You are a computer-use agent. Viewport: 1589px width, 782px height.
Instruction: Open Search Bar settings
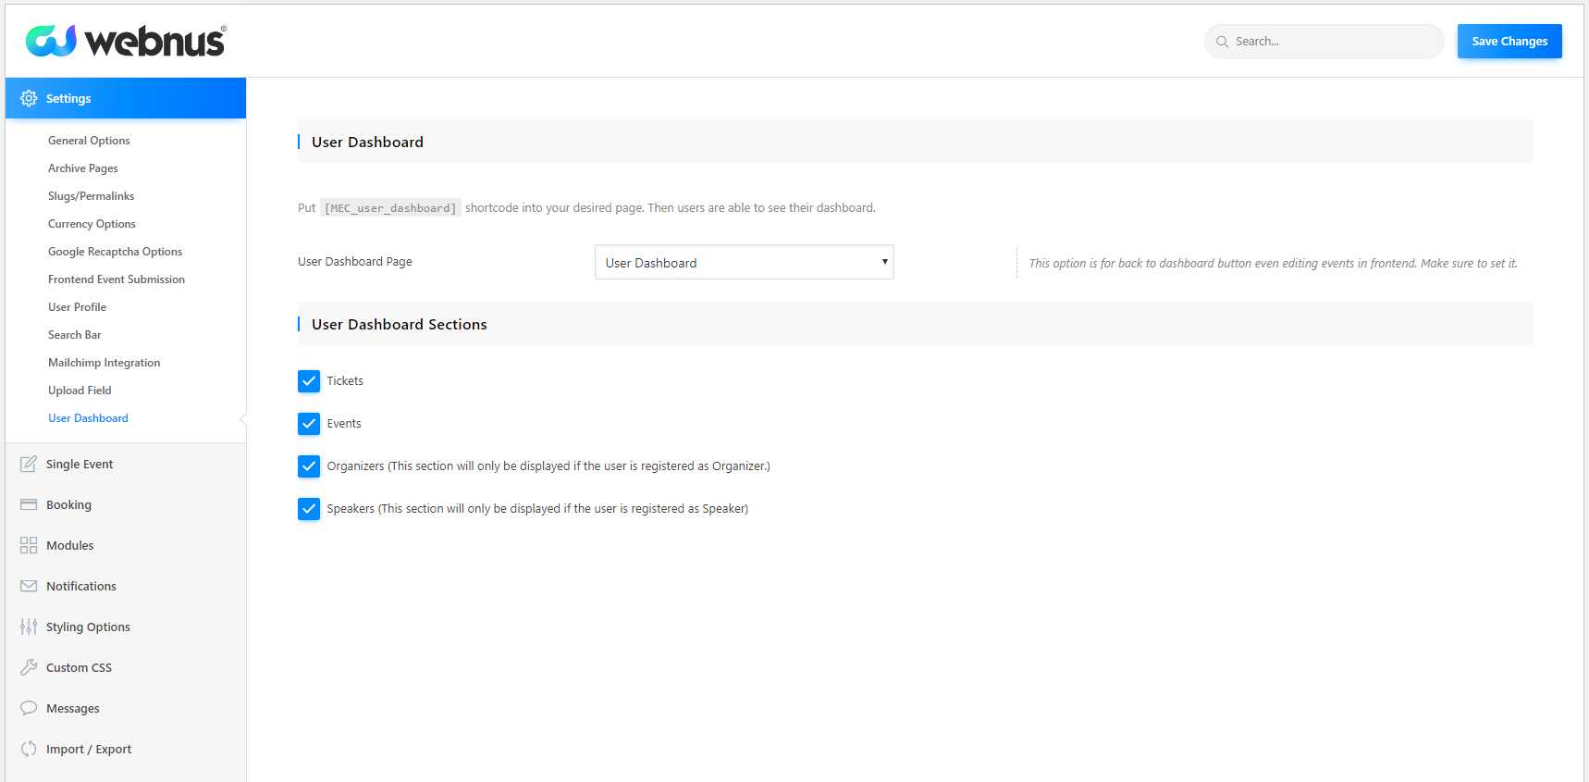click(75, 335)
